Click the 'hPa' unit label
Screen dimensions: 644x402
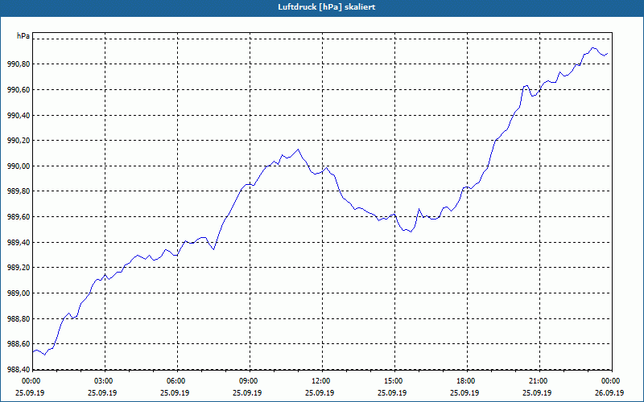pos(23,35)
